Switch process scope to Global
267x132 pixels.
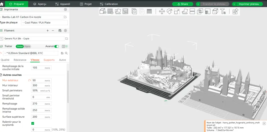pos(20,46)
